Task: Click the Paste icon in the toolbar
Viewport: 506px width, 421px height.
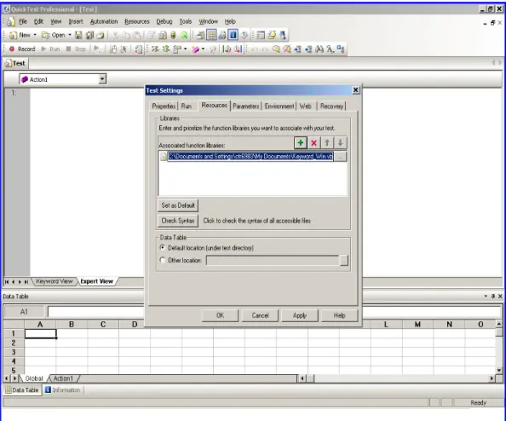Action: 137,35
